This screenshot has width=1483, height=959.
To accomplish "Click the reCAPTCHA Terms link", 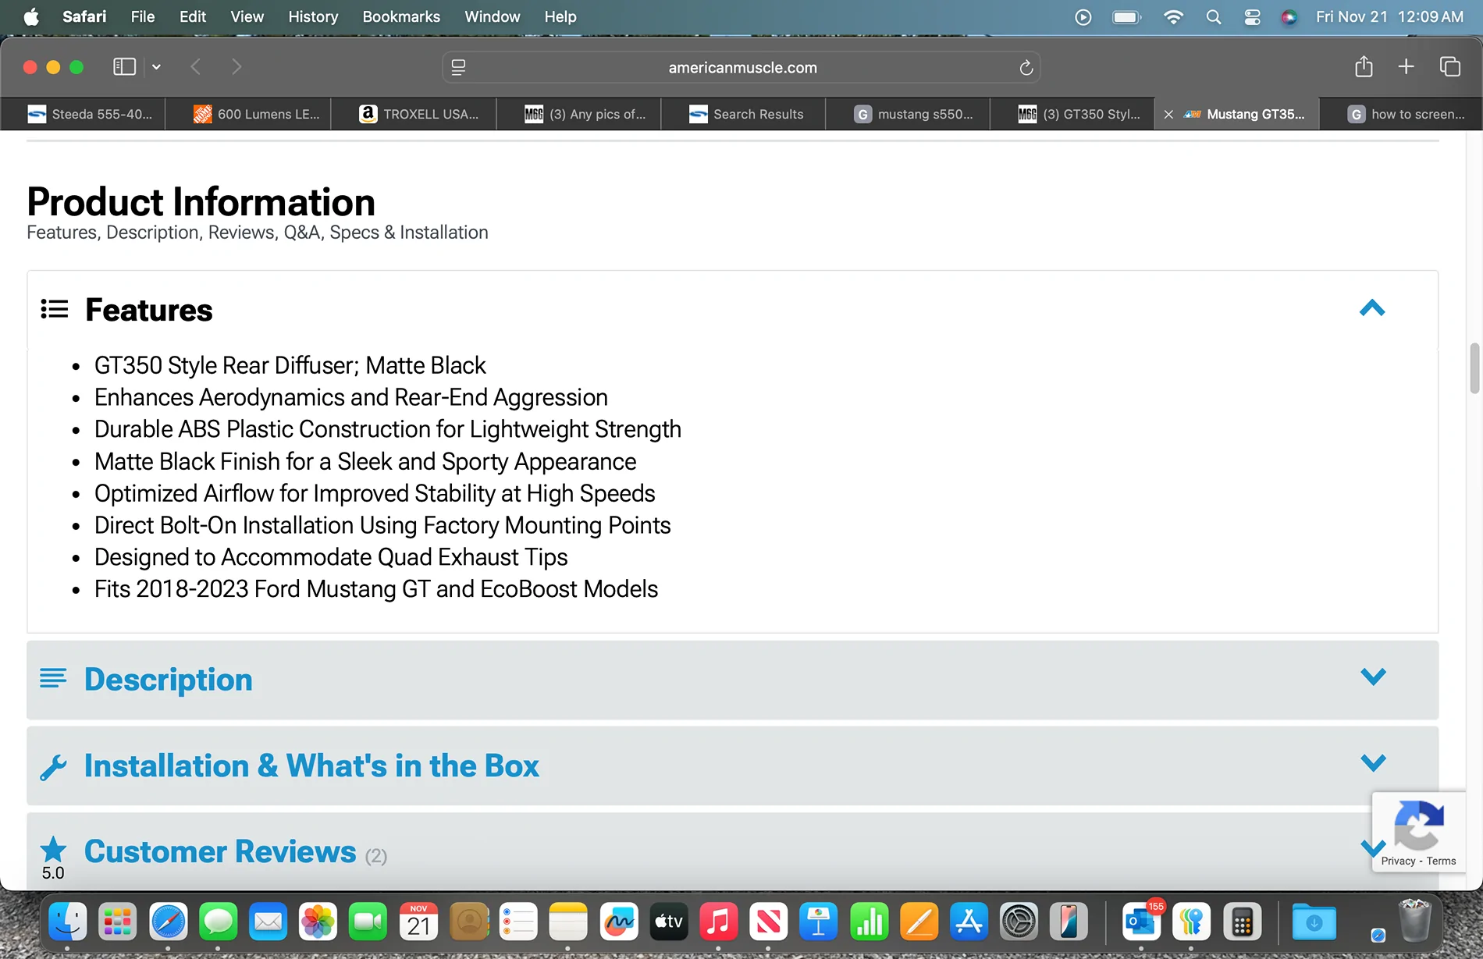I will click(x=1441, y=861).
